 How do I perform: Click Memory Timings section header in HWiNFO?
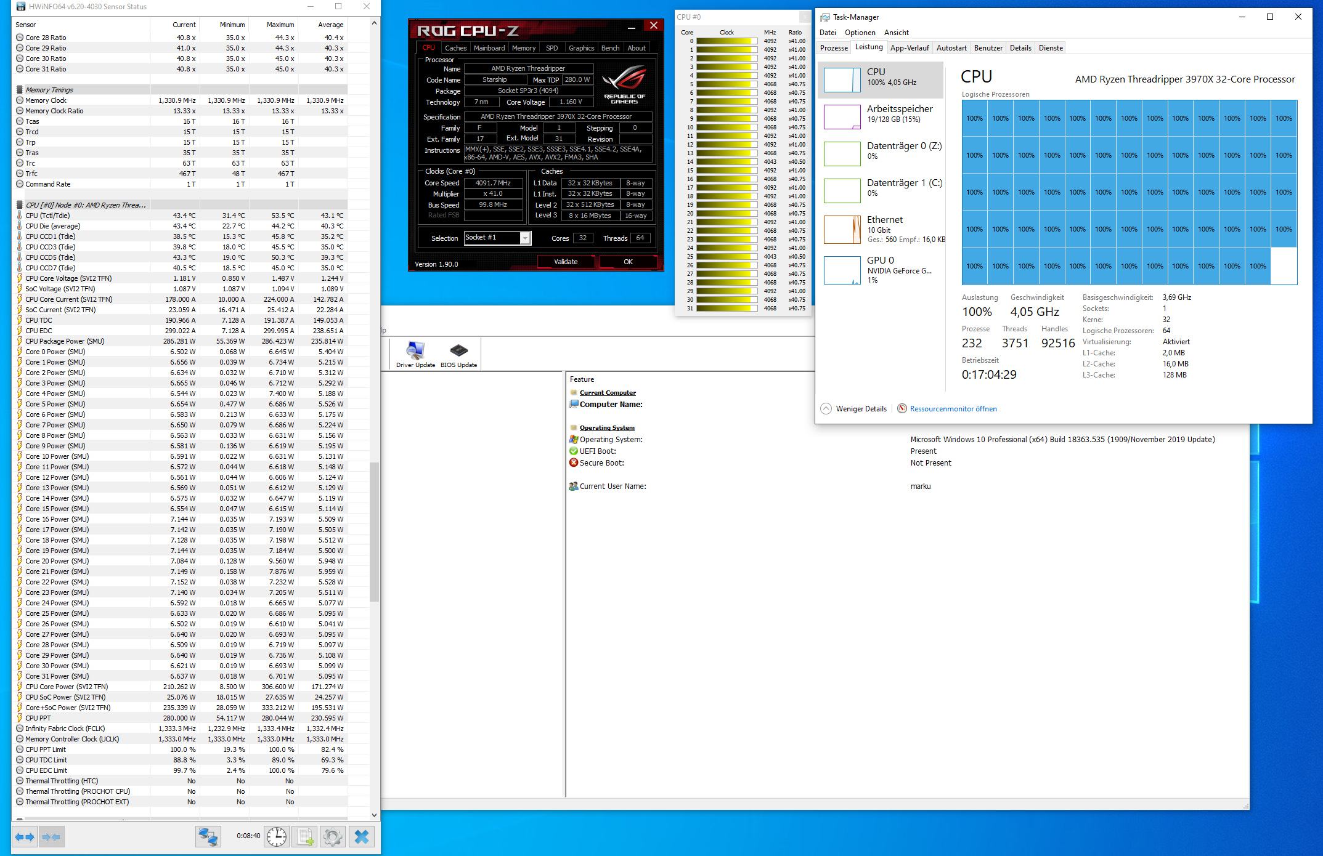click(49, 90)
